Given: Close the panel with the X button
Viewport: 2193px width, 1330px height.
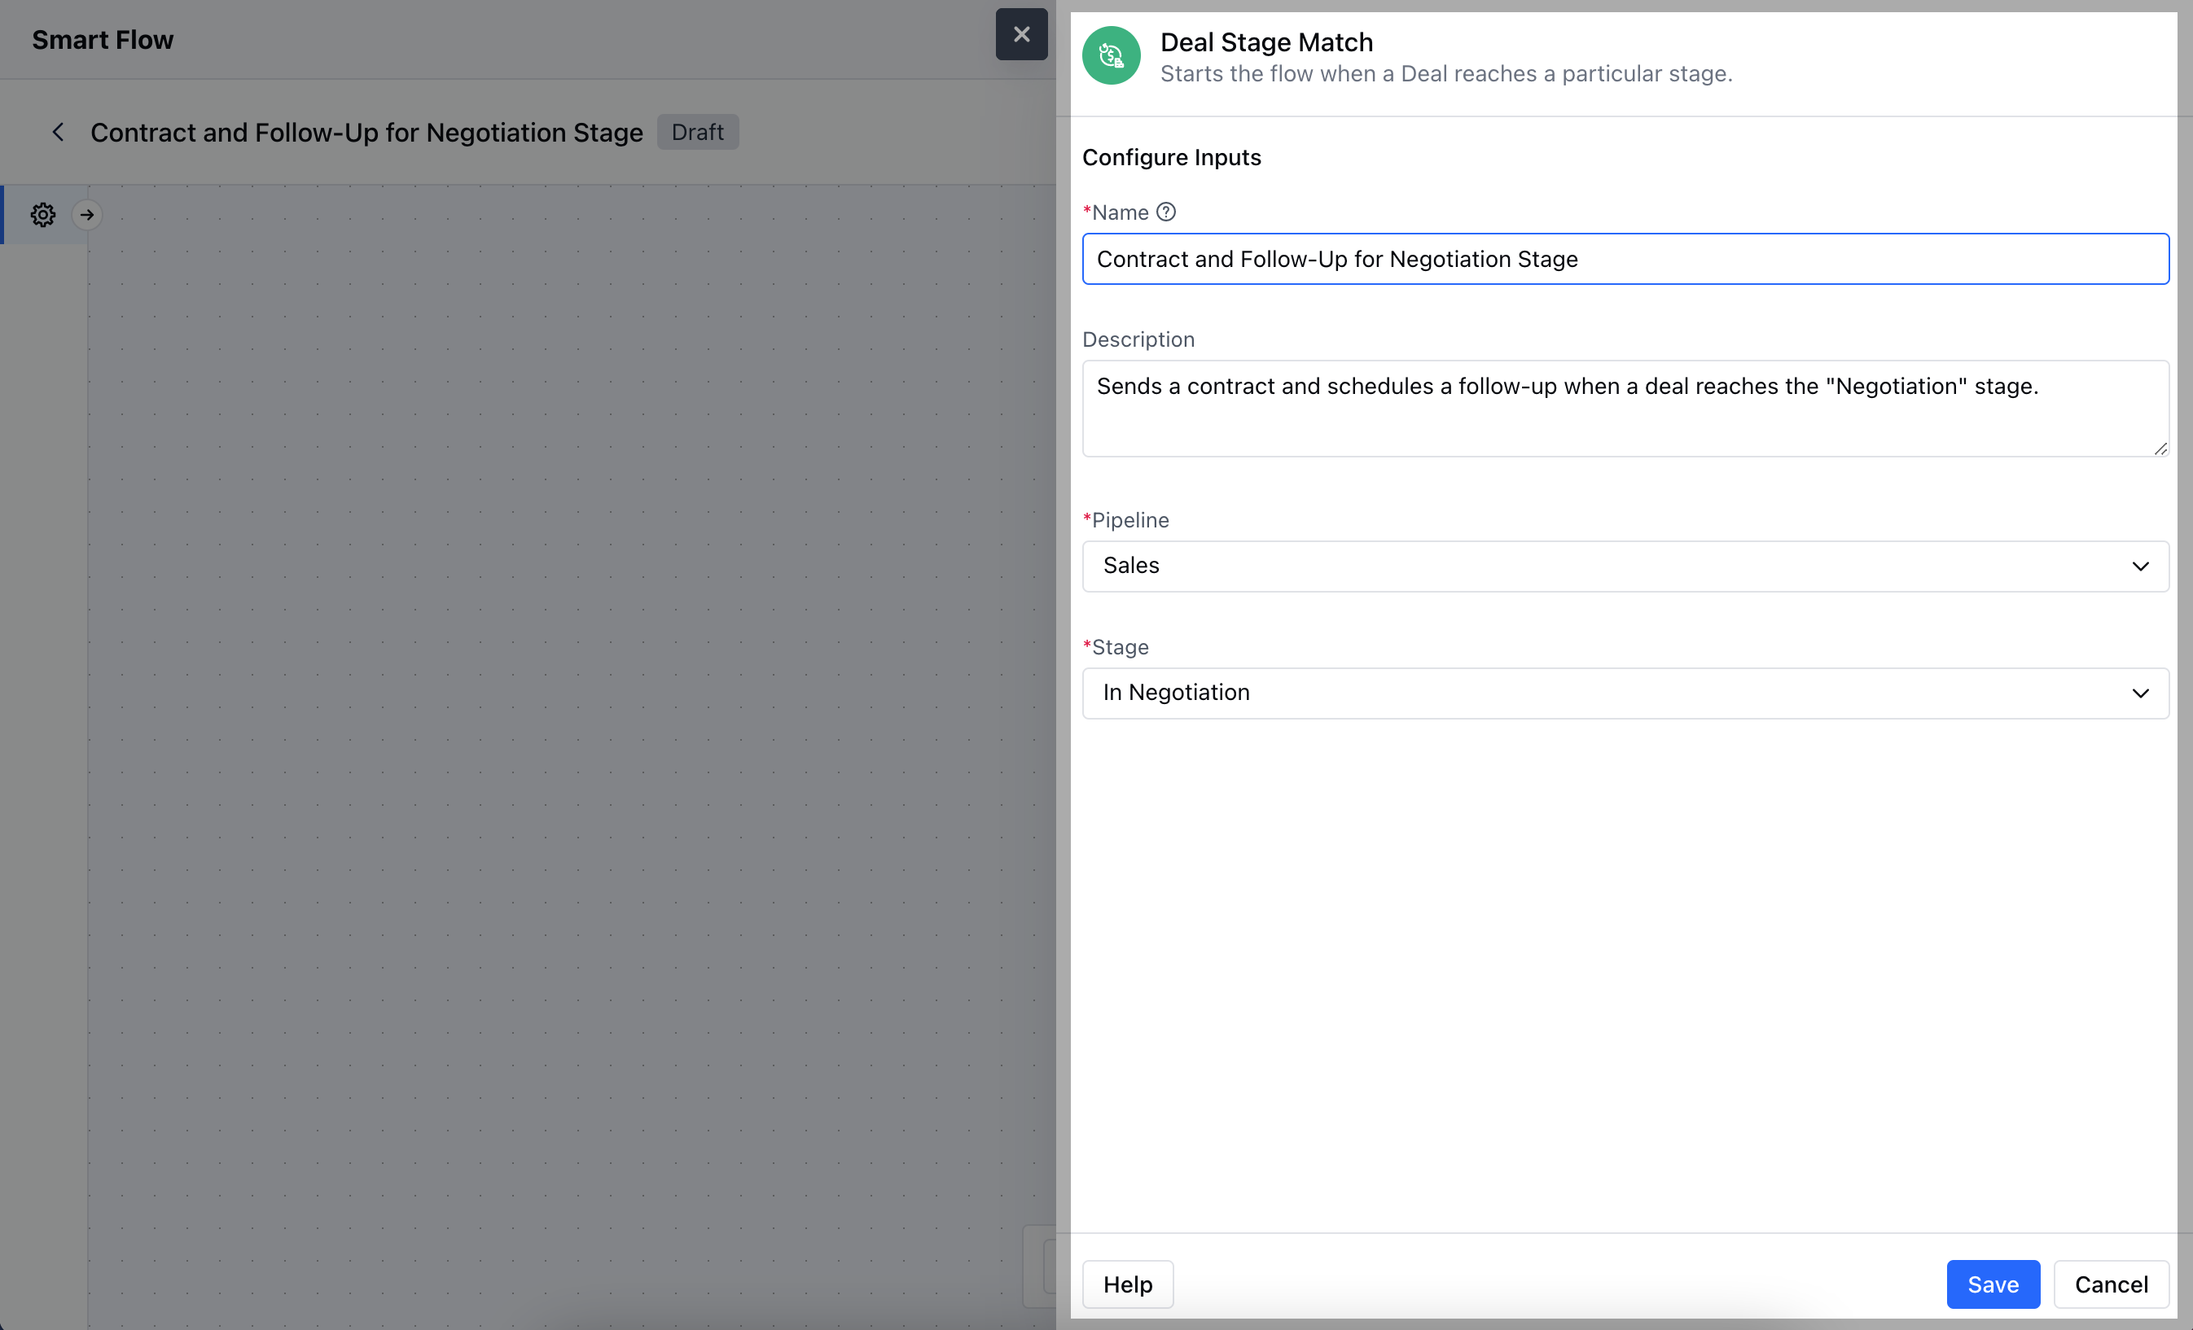Looking at the screenshot, I should (1021, 35).
